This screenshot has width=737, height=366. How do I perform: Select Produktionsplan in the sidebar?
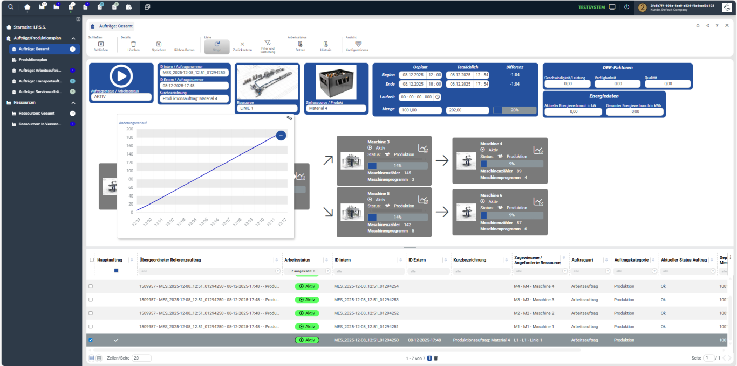pos(33,60)
